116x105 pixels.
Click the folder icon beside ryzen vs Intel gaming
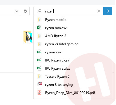(x=39, y=44)
